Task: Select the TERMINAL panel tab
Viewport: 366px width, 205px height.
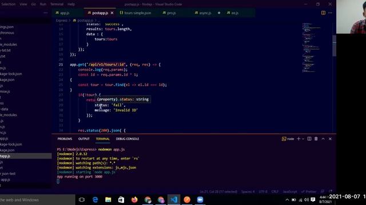Action: tap(102, 139)
